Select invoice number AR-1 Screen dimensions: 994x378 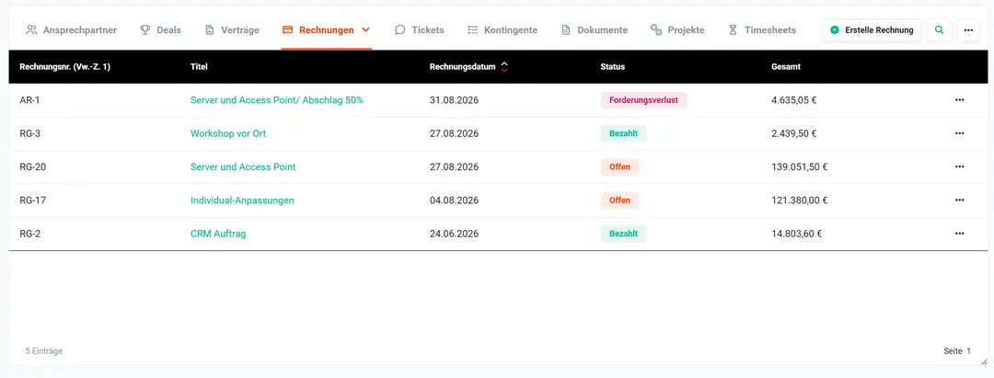[29, 100]
